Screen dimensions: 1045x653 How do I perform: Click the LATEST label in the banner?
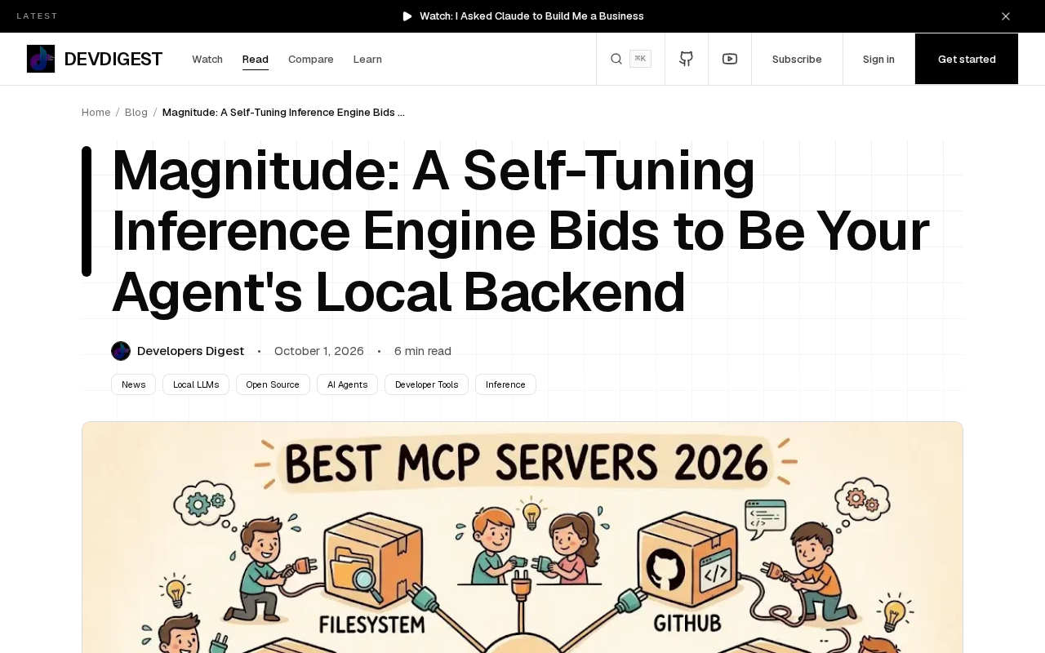(x=38, y=16)
